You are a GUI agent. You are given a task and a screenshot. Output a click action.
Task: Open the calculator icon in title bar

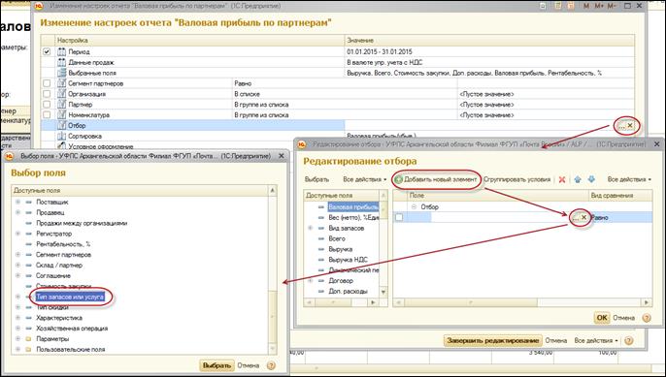click(x=557, y=7)
